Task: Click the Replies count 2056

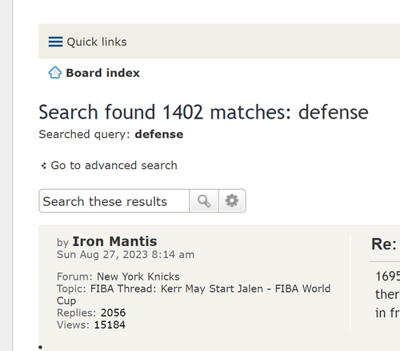Action: pyautogui.click(x=113, y=313)
